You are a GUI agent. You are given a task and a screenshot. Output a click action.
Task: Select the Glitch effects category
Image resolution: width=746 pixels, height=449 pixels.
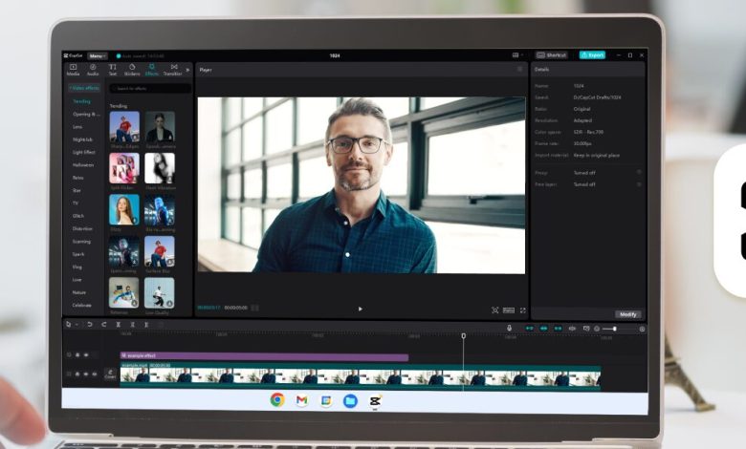point(78,216)
